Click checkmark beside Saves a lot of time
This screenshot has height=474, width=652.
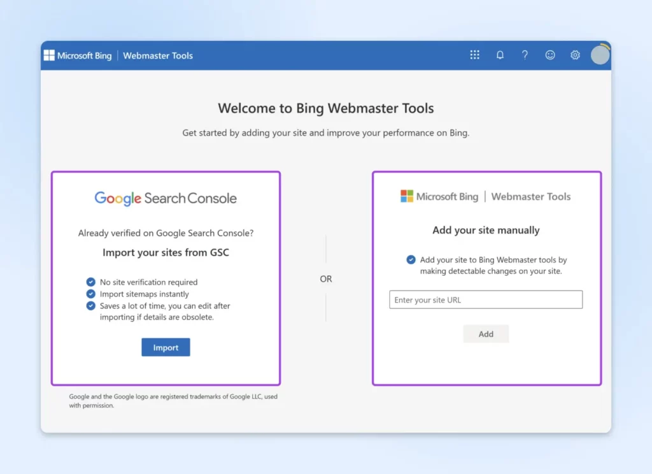pyautogui.click(x=91, y=306)
